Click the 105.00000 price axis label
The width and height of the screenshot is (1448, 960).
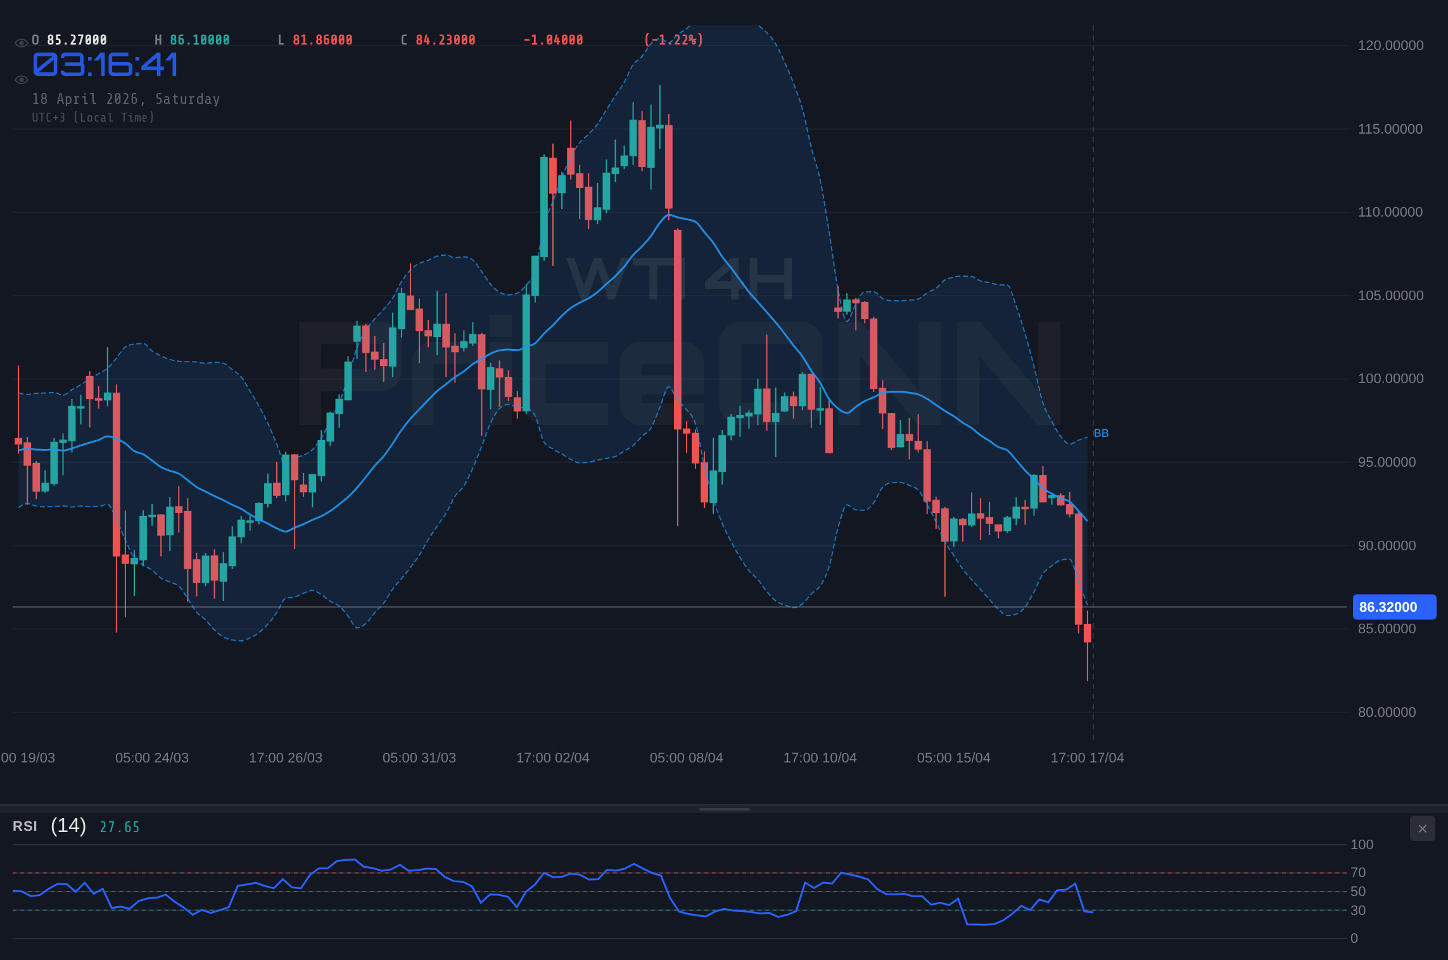click(1390, 296)
